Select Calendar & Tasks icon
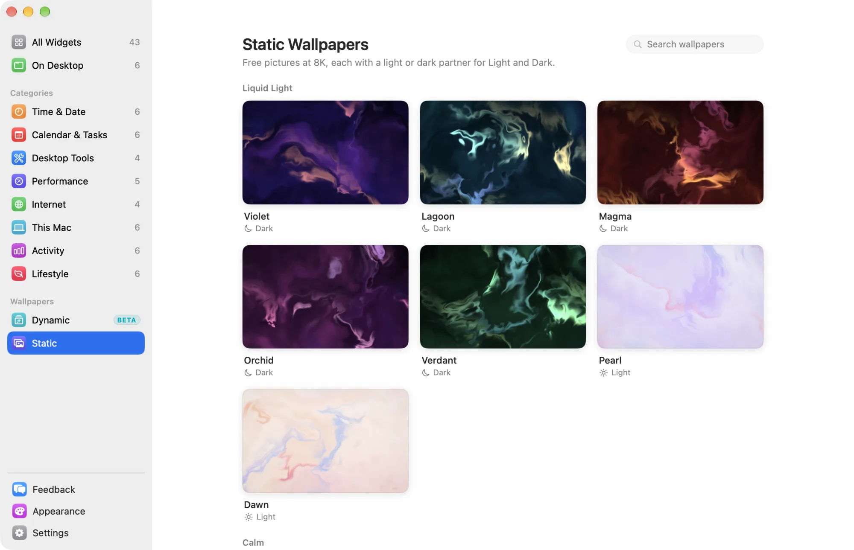The width and height of the screenshot is (854, 550). [x=19, y=135]
